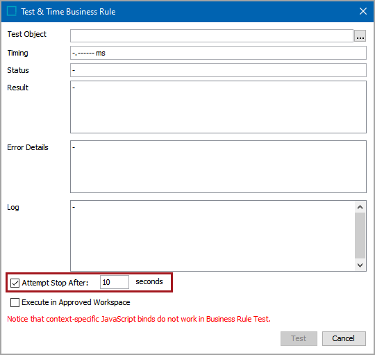
Task: Click the Log scrollbar down arrow
Action: click(x=360, y=265)
